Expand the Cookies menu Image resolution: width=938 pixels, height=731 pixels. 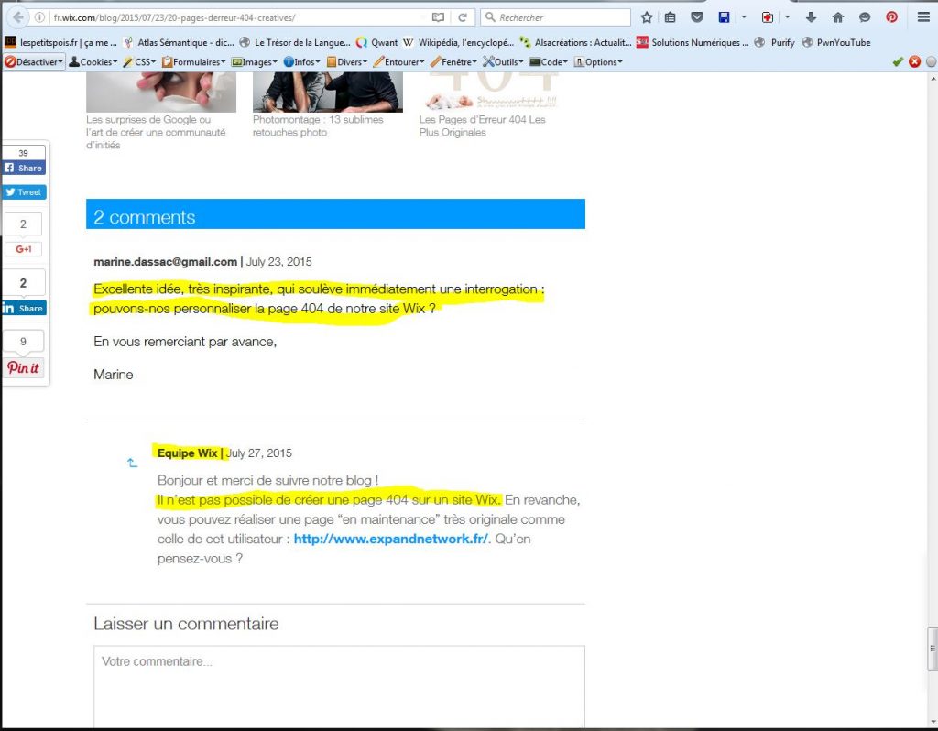pyautogui.click(x=93, y=61)
